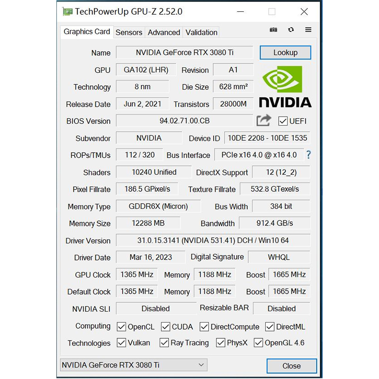Open the GPU selection dropdown at bottom
This screenshot has height=379, width=379.
click(x=134, y=365)
